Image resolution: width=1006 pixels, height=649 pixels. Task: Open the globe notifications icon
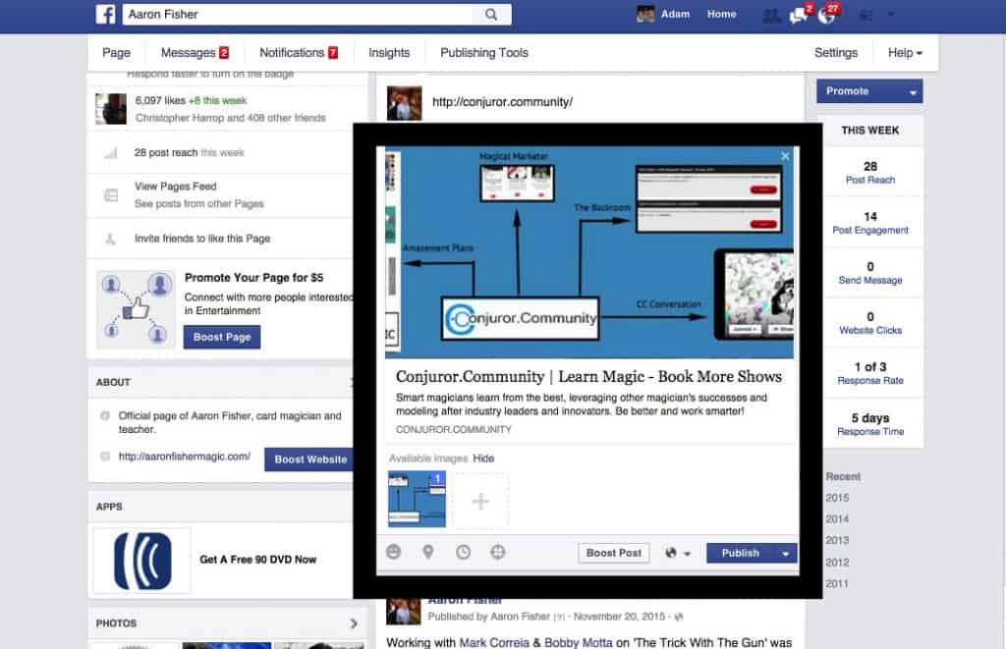coord(827,14)
